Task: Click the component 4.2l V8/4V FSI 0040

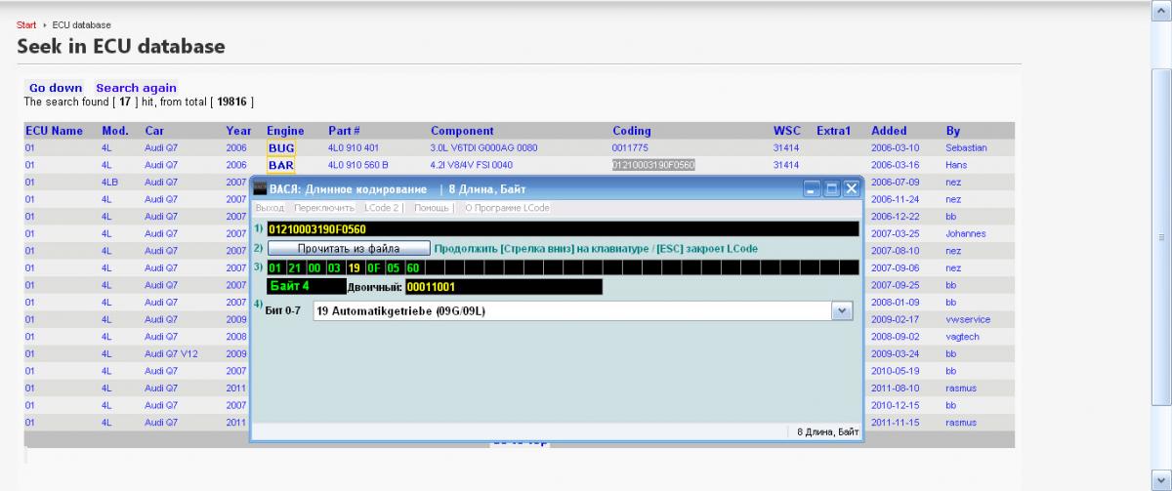Action: [x=471, y=165]
